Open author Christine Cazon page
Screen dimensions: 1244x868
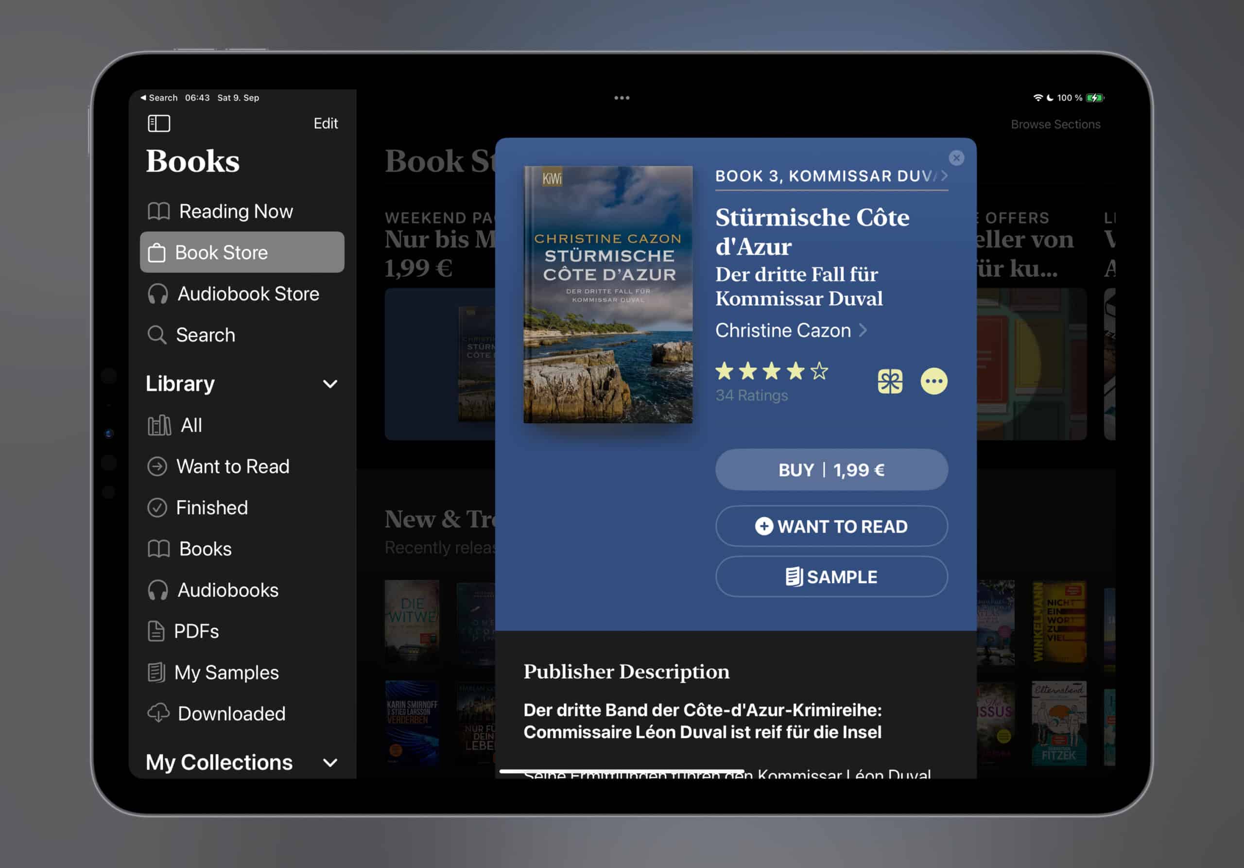pos(791,330)
